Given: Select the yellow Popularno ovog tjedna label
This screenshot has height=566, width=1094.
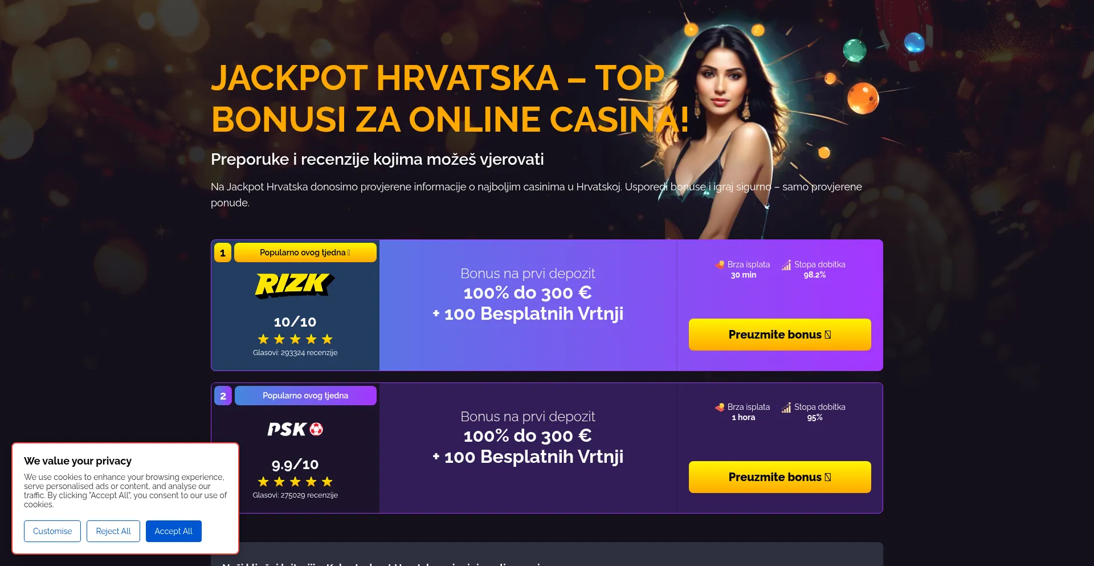Looking at the screenshot, I should pyautogui.click(x=305, y=253).
